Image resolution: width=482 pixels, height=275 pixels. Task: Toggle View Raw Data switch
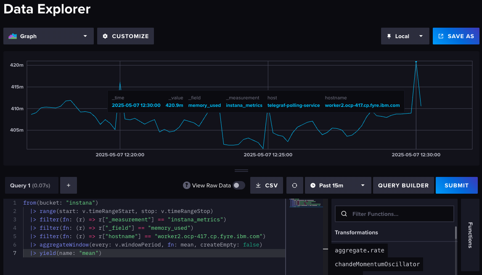(x=239, y=185)
